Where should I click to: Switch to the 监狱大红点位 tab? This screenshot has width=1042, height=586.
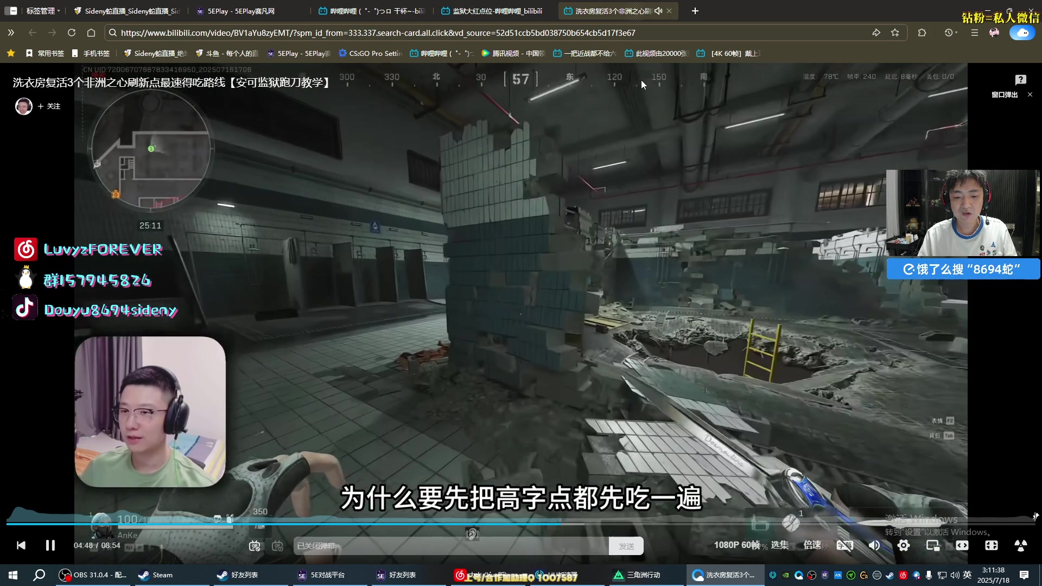coord(494,11)
